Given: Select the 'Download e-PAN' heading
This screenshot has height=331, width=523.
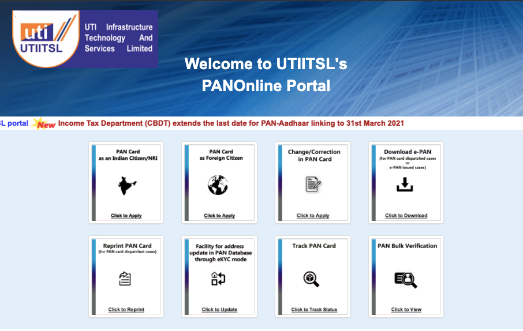Looking at the screenshot, I should click(x=408, y=152).
